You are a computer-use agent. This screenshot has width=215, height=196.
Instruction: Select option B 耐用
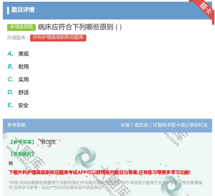click(x=23, y=67)
